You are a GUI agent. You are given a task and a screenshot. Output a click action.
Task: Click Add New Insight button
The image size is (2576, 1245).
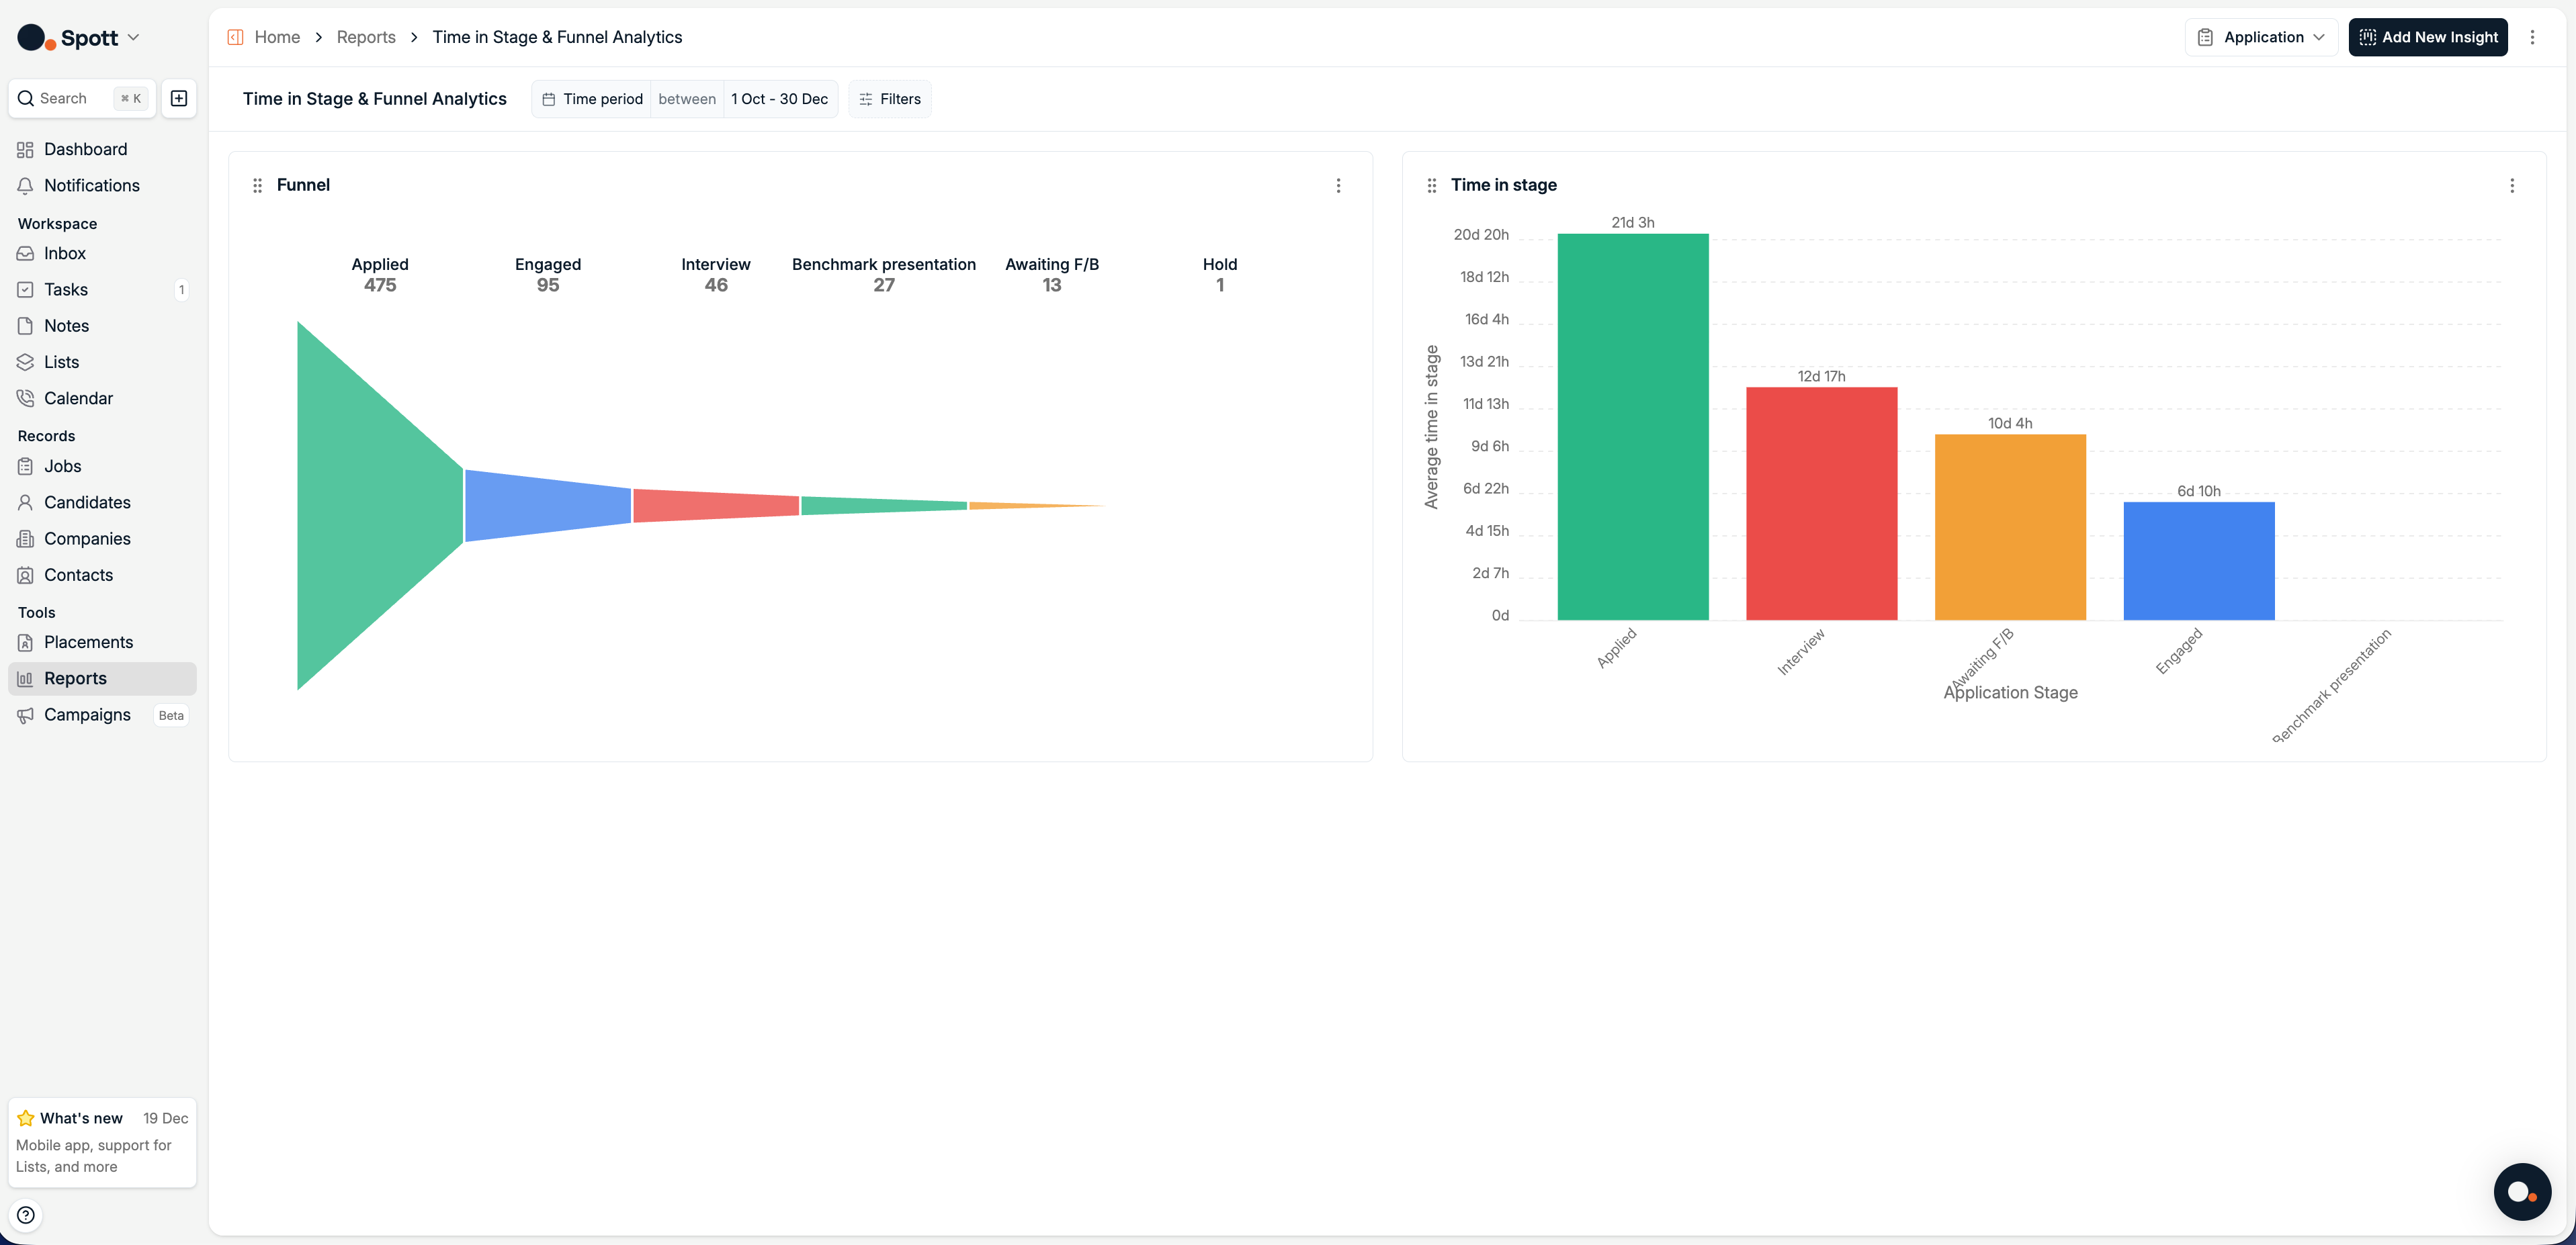2427,37
